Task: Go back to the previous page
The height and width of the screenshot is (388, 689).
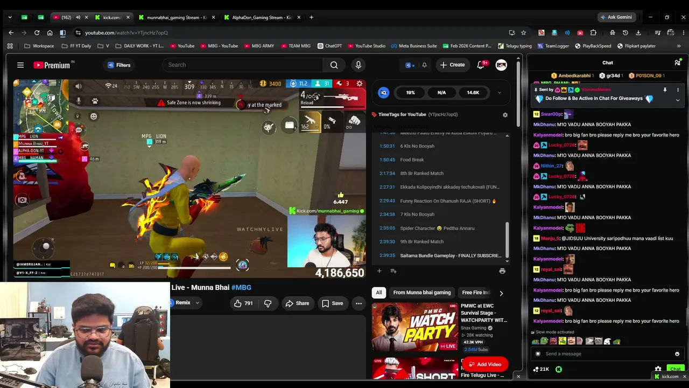Action: pyautogui.click(x=11, y=33)
